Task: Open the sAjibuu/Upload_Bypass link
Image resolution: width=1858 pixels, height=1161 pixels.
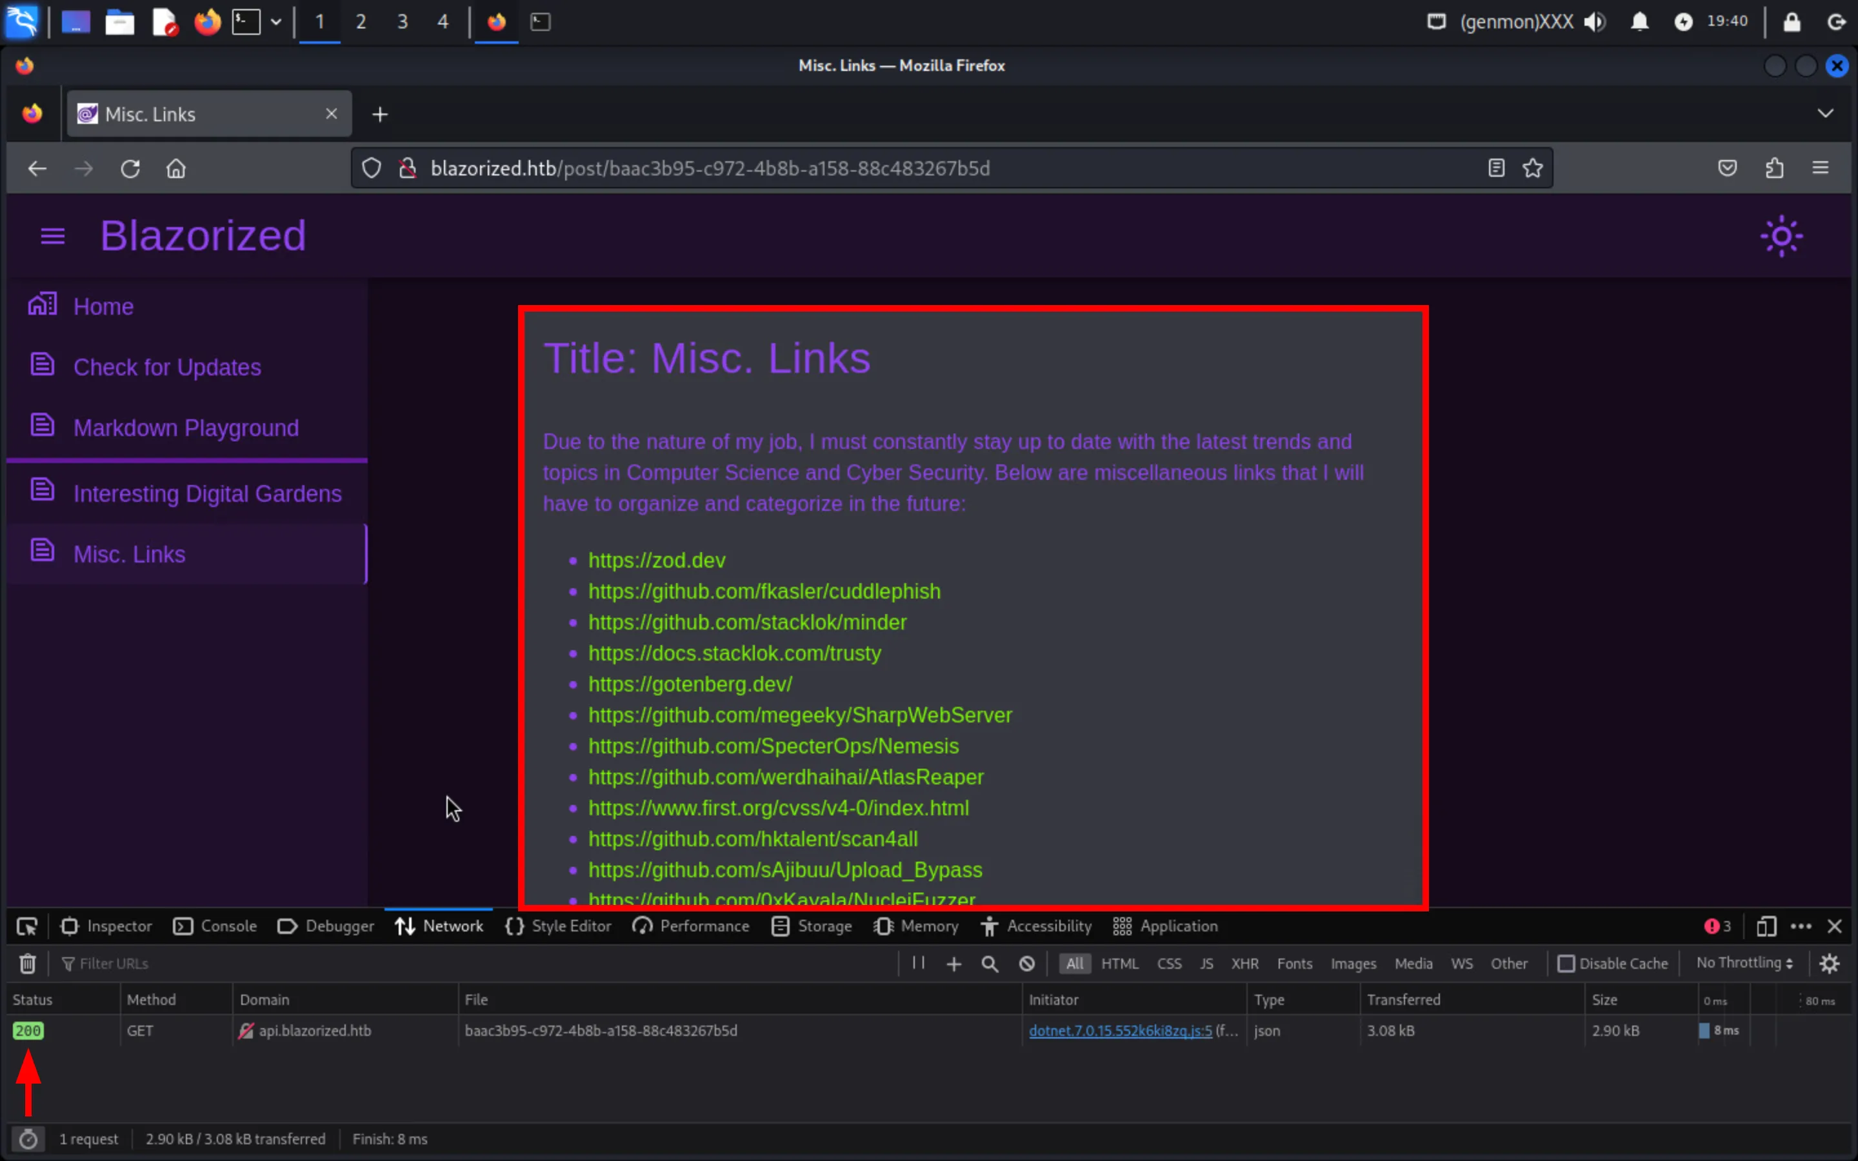Action: [x=784, y=870]
